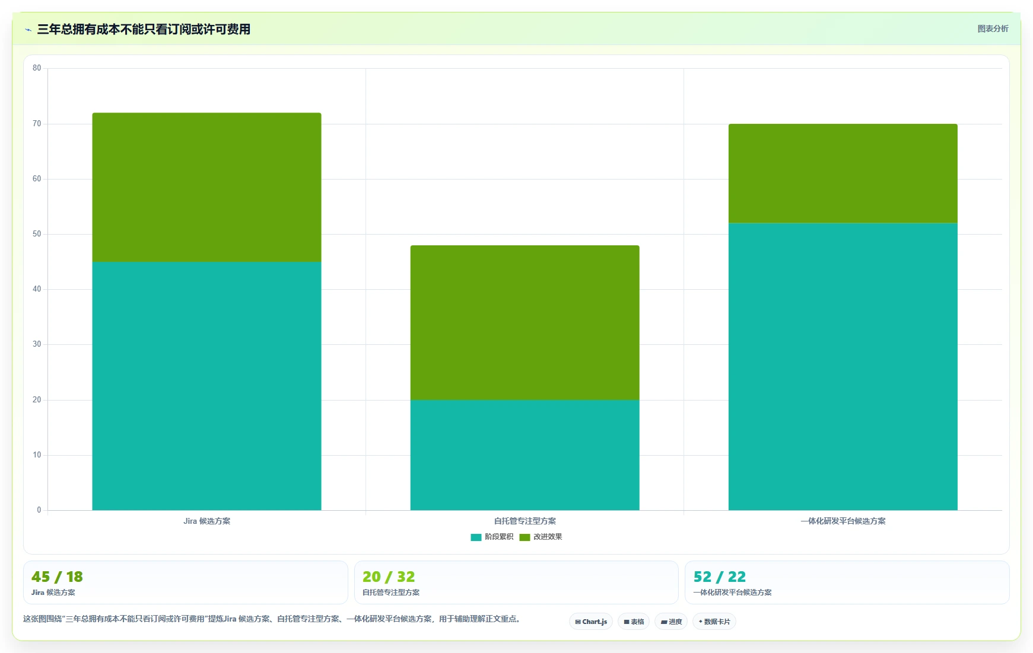Click the 数据卡片 tag chip
Image resolution: width=1033 pixels, height=653 pixels.
(x=714, y=622)
